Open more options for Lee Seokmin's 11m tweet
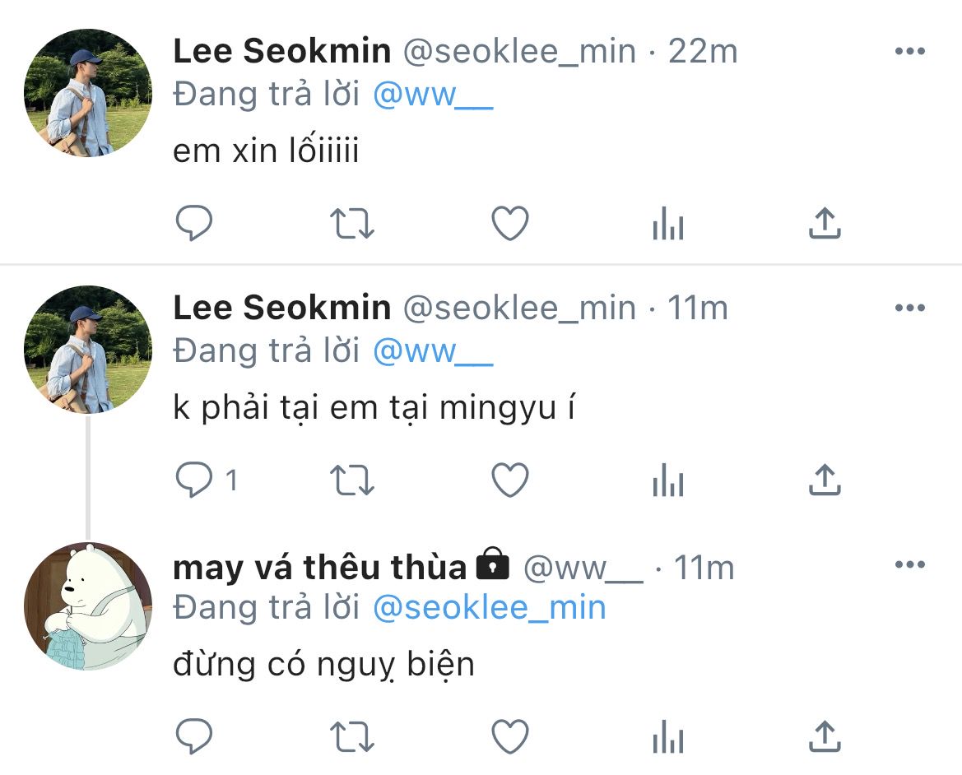 click(909, 309)
